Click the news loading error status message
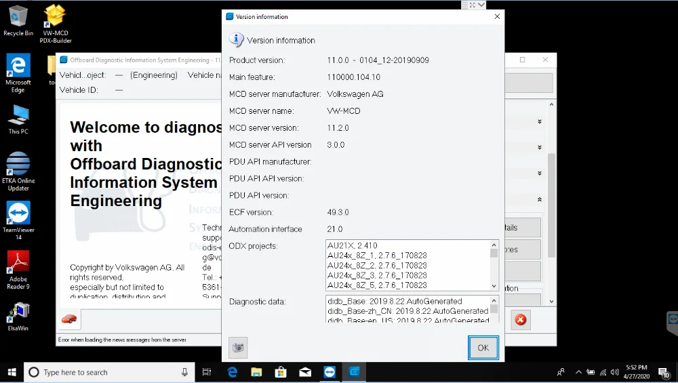The image size is (678, 383). [122, 340]
